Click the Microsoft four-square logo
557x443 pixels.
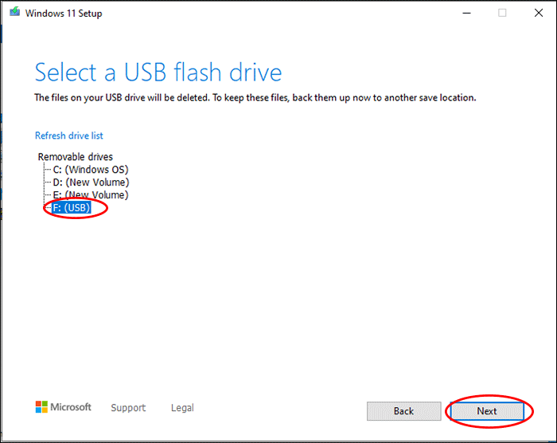point(41,407)
